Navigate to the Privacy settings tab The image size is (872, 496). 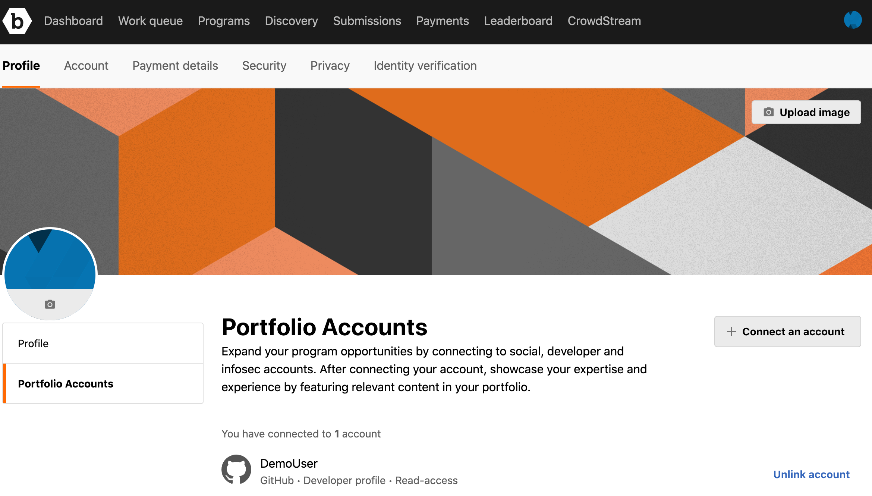click(x=330, y=65)
